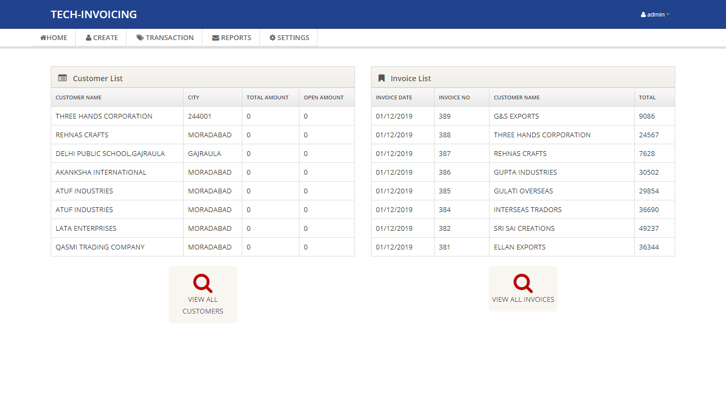Viewport: 726px width, 398px height.
Task: Click the invoice total 36690
Action: coord(649,209)
